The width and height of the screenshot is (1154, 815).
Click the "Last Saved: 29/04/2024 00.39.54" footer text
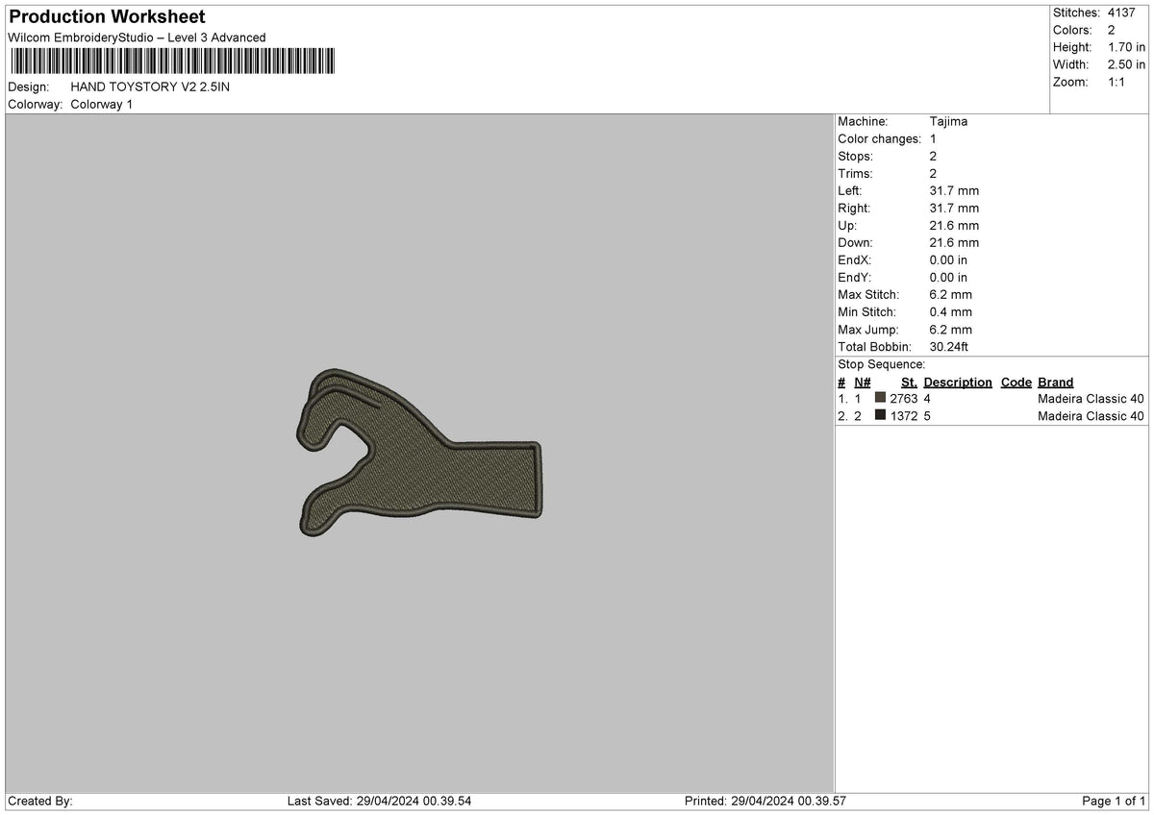click(379, 801)
